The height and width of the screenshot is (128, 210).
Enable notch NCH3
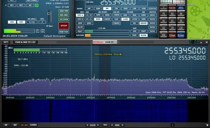[x=152, y=23]
